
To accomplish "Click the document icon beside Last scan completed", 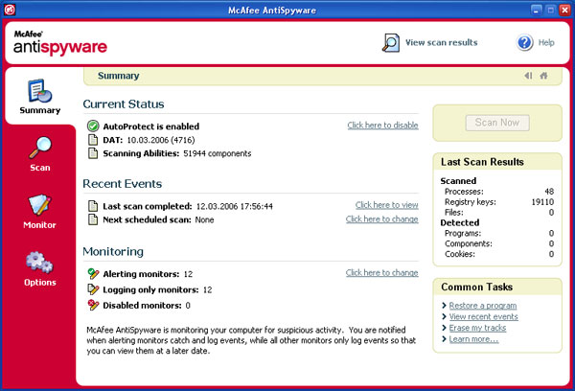I will [x=93, y=206].
